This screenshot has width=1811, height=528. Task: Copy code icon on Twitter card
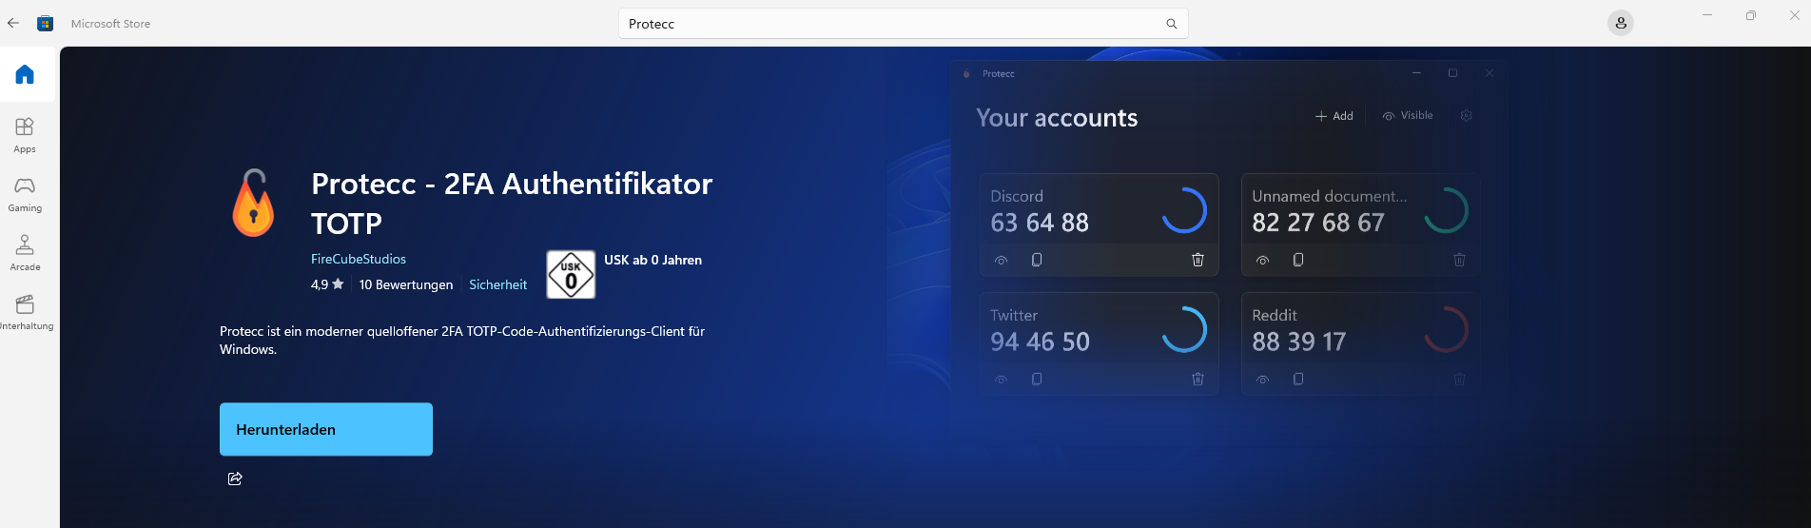[x=1037, y=379]
